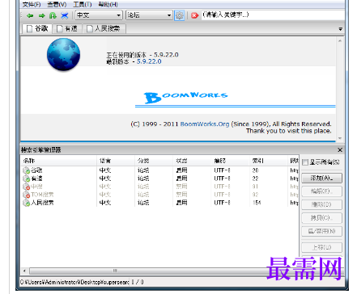The height and width of the screenshot is (294, 357).
Task: Click the browser pane scroll-up arrow
Action: click(x=340, y=40)
